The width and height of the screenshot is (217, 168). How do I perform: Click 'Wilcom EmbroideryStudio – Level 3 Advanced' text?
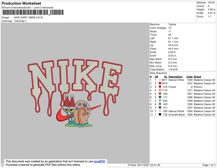(x=27, y=8)
